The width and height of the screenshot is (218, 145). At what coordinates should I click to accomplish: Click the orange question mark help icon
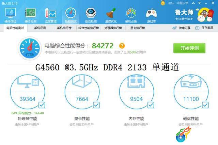click(122, 46)
